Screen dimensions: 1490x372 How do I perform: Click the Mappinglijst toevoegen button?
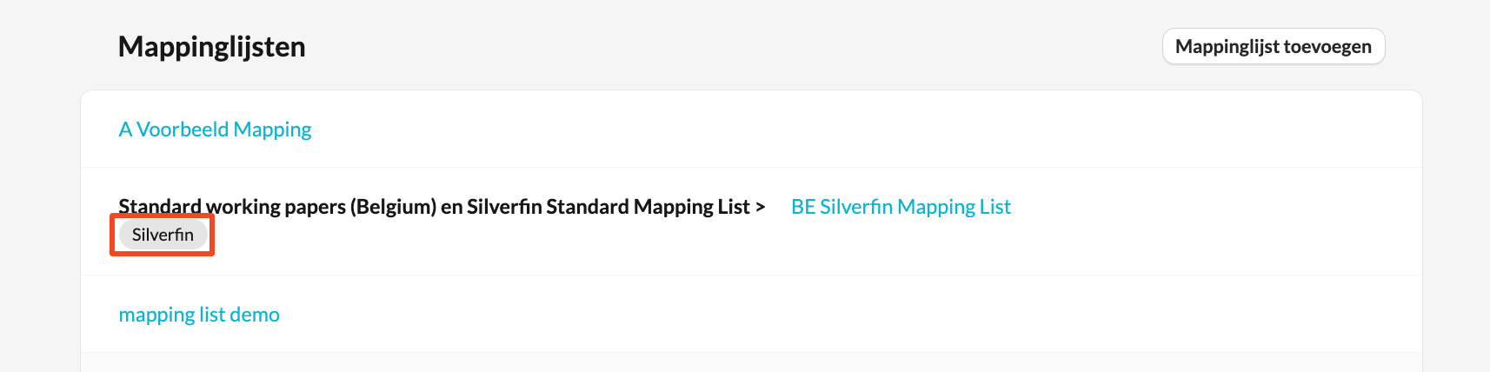pyautogui.click(x=1273, y=47)
